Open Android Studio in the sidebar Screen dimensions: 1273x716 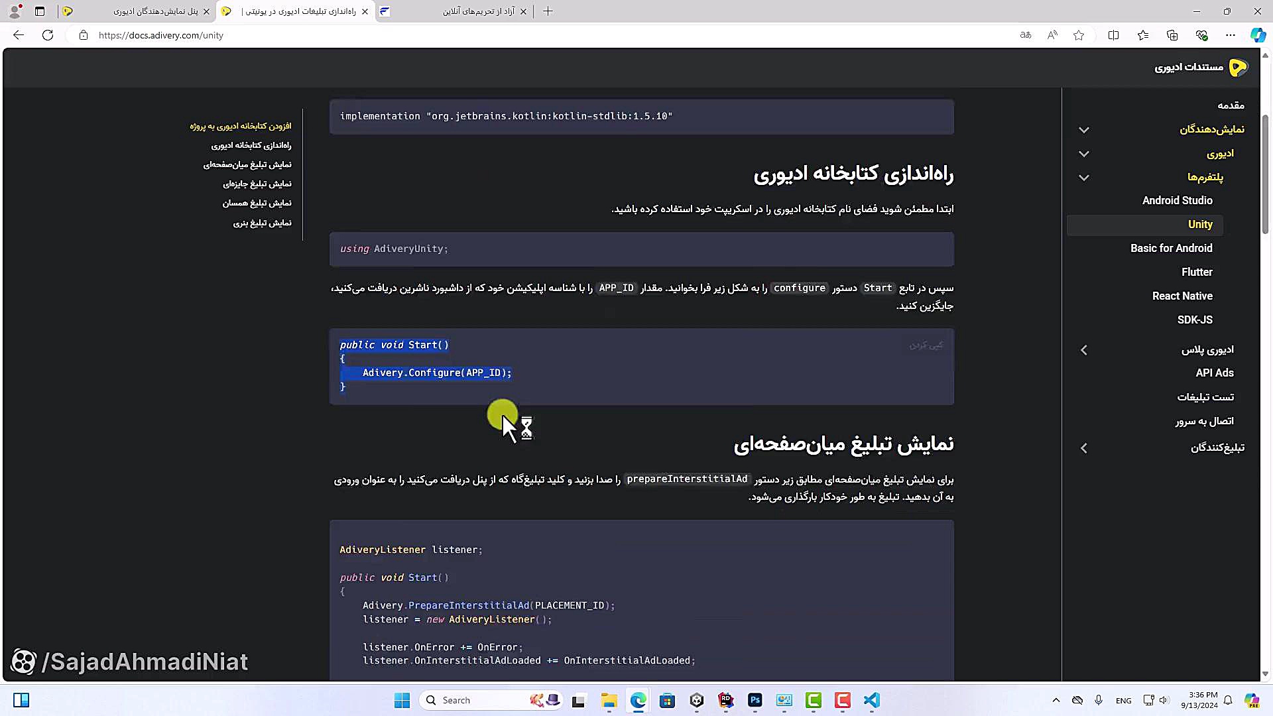click(x=1177, y=200)
